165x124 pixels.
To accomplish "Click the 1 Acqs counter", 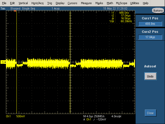I will (x=56, y=9).
